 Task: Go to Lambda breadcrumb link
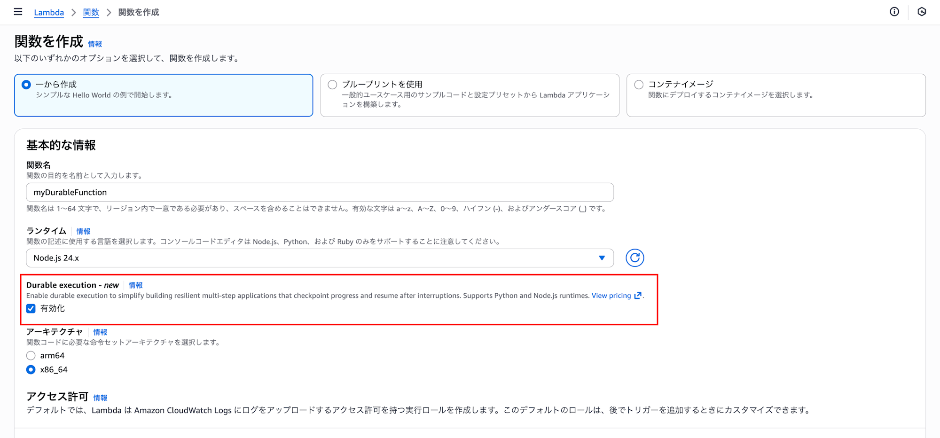(x=49, y=12)
